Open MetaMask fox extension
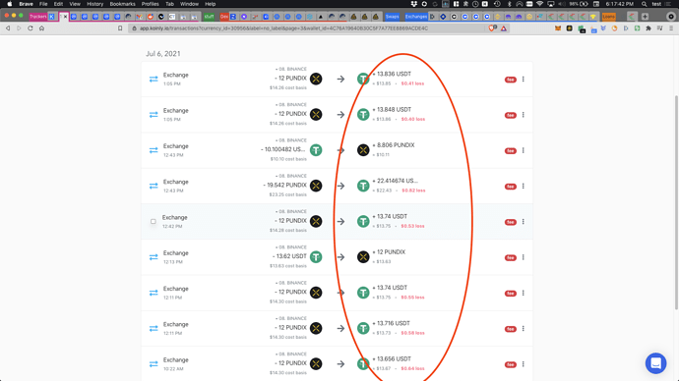 (x=558, y=28)
